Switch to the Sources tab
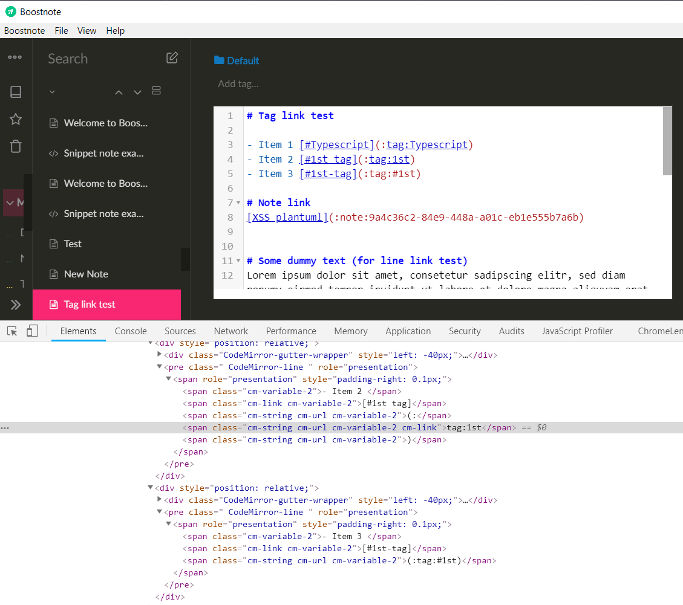This screenshot has width=683, height=605. [180, 331]
